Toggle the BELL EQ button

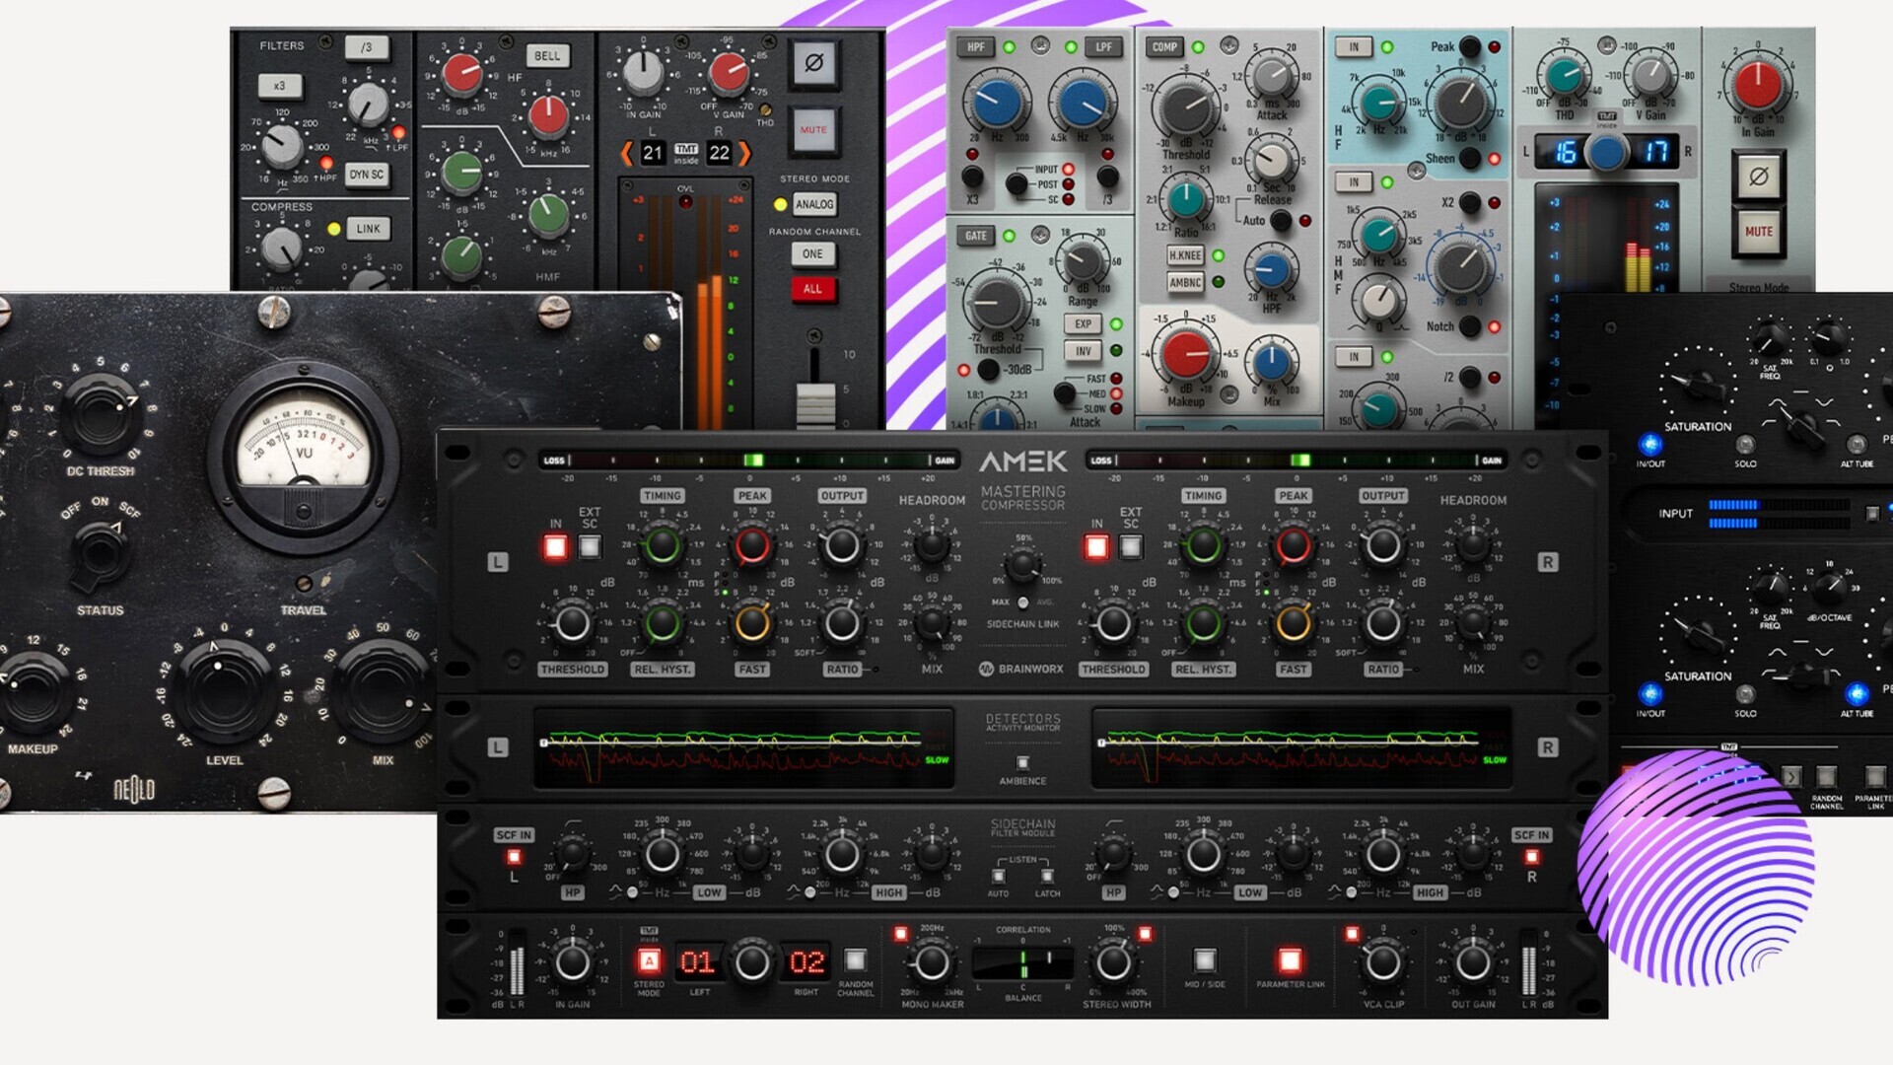click(x=547, y=56)
